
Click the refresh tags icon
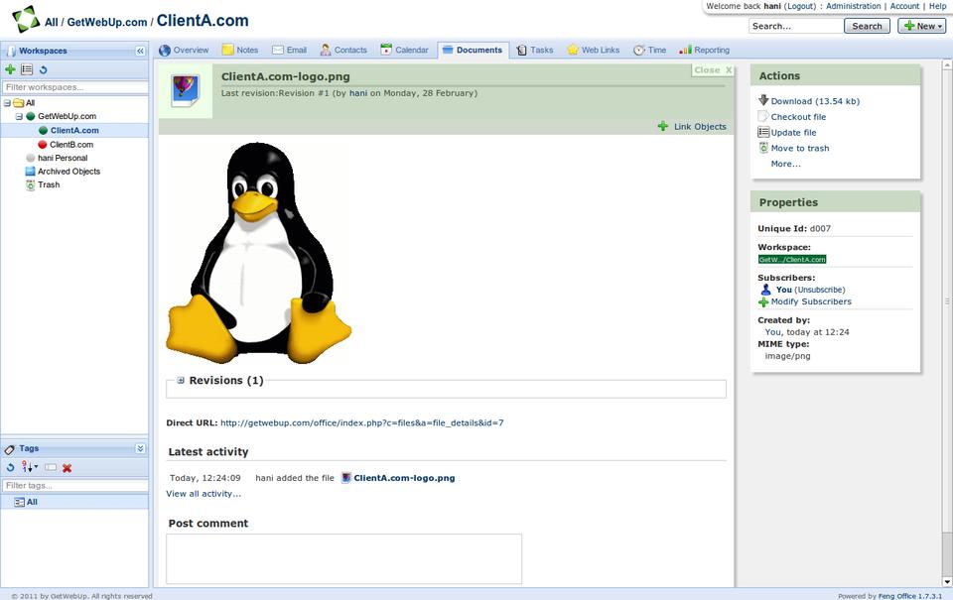pyautogui.click(x=10, y=468)
